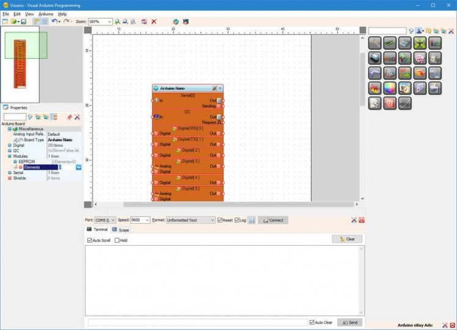Select the color wheel component category
This screenshot has width=457, height=330.
tap(389, 88)
